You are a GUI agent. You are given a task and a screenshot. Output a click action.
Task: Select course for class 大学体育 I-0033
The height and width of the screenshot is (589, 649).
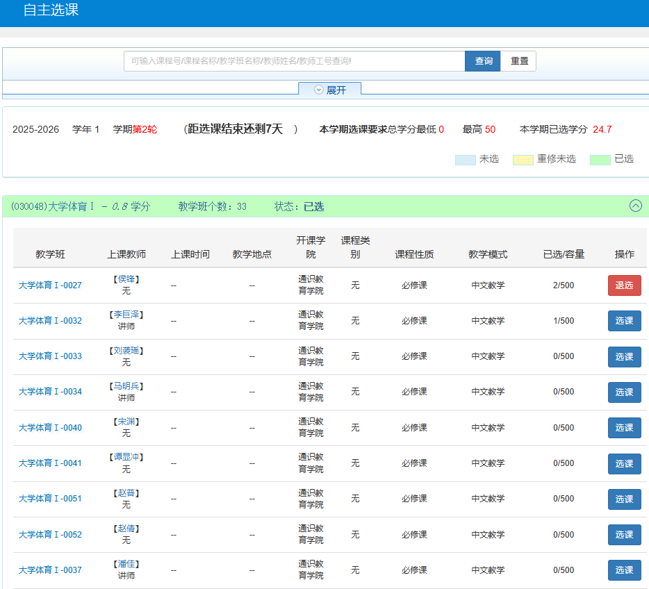[624, 356]
